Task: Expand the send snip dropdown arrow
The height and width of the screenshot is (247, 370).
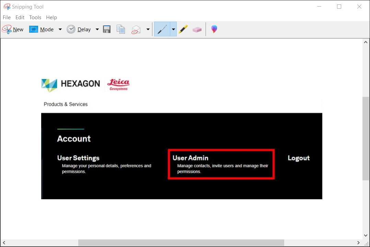Action: (x=148, y=29)
